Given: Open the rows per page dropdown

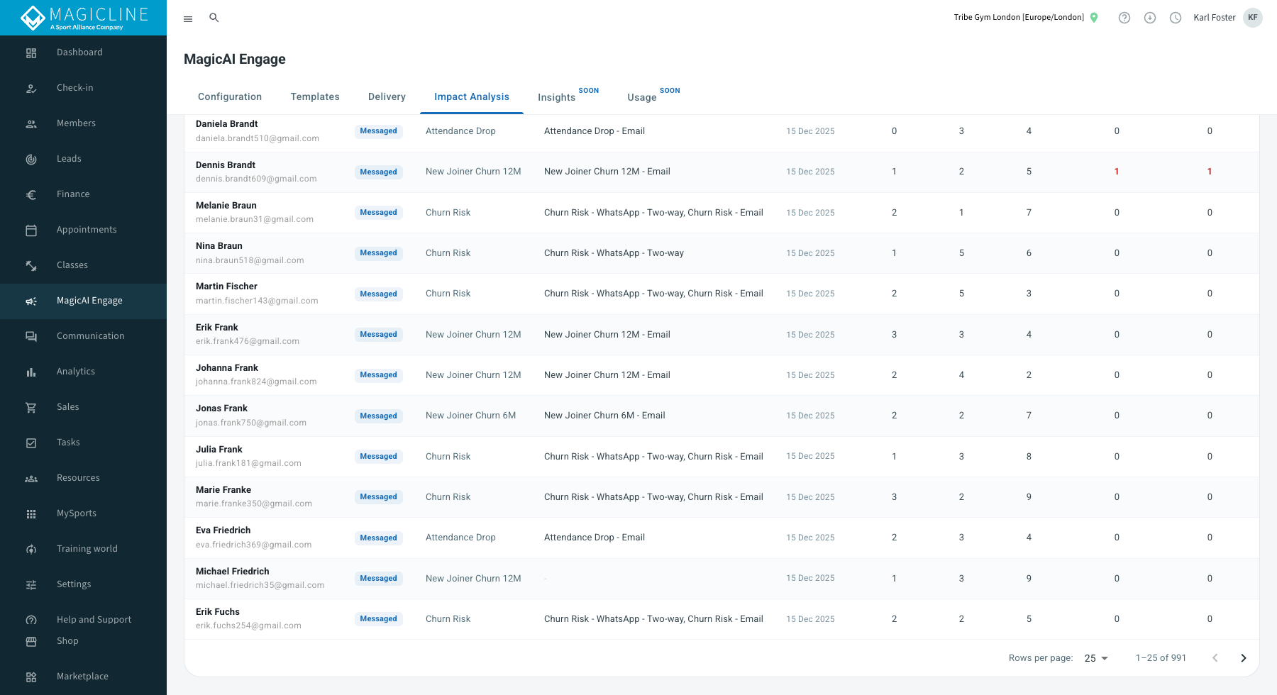Looking at the screenshot, I should coord(1096,658).
